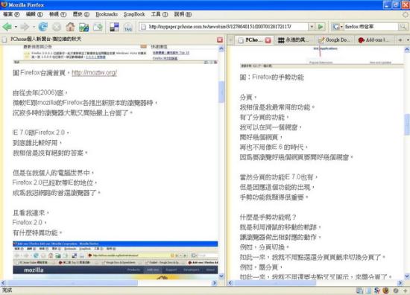410x295 pixels.
Task: Open the Back button history dropdown
Action: [16, 27]
